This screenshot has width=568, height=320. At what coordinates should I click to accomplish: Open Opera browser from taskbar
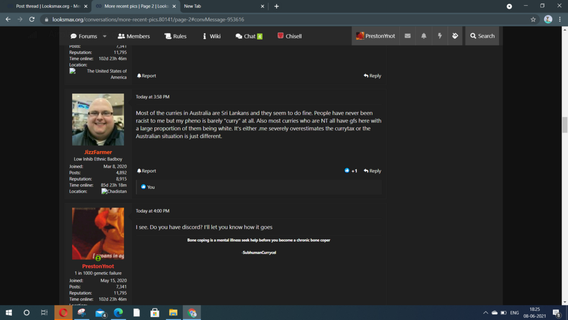pos(63,313)
